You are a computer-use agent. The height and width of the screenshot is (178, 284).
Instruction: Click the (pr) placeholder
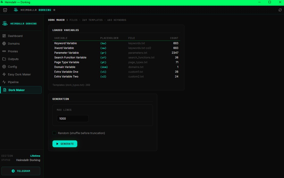[103, 53]
